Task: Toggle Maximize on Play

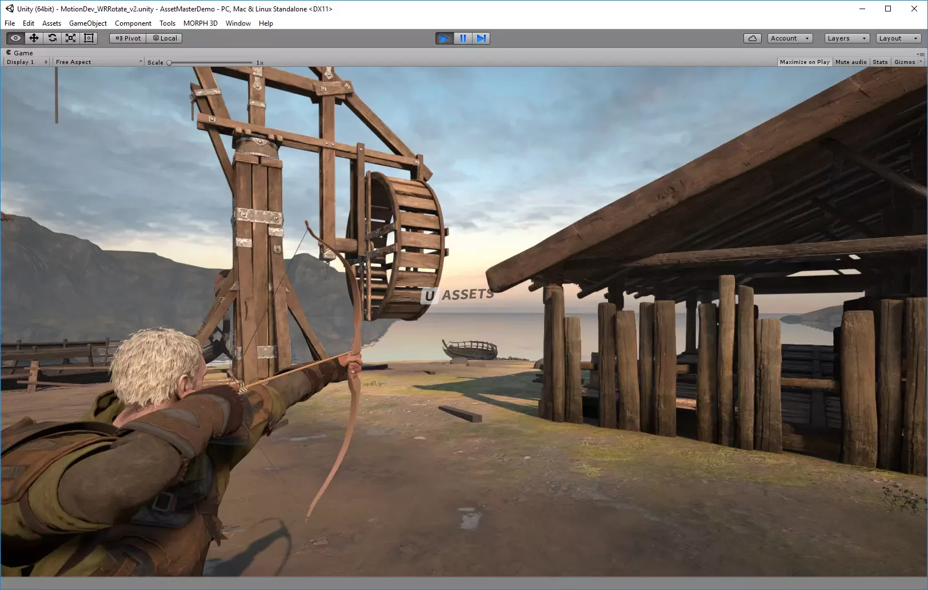Action: tap(804, 62)
